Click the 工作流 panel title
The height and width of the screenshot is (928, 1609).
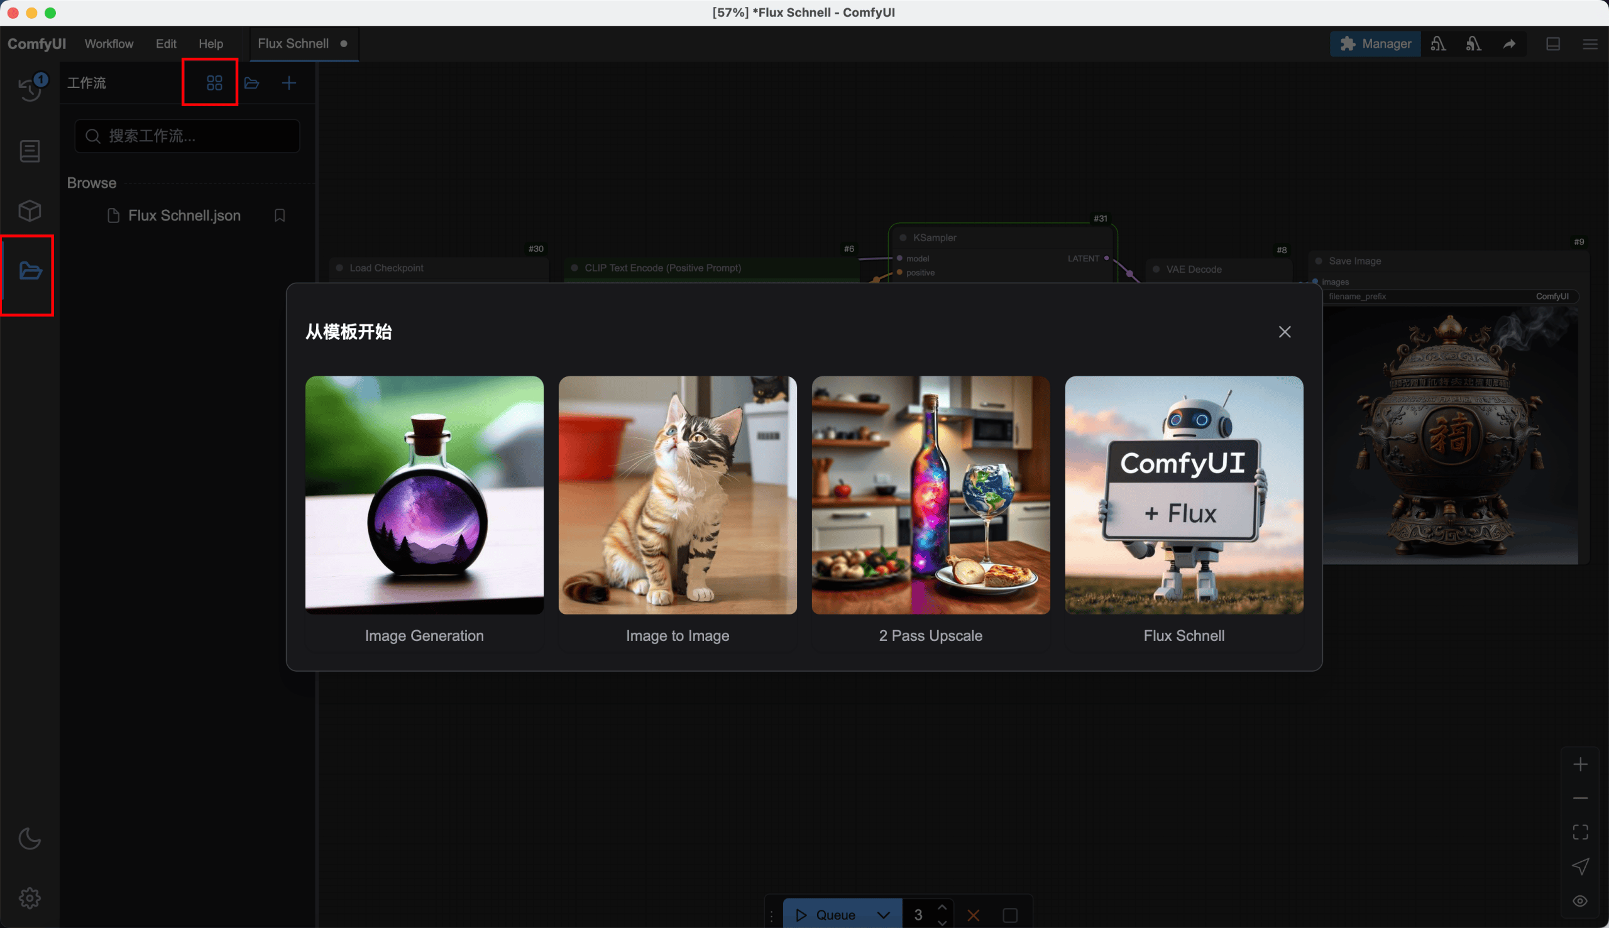click(x=87, y=83)
